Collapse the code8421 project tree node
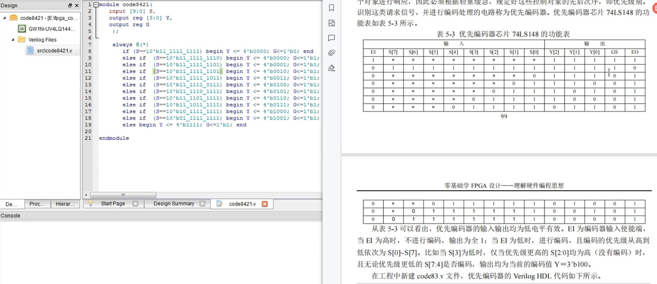The width and height of the screenshot is (657, 284). pos(4,18)
